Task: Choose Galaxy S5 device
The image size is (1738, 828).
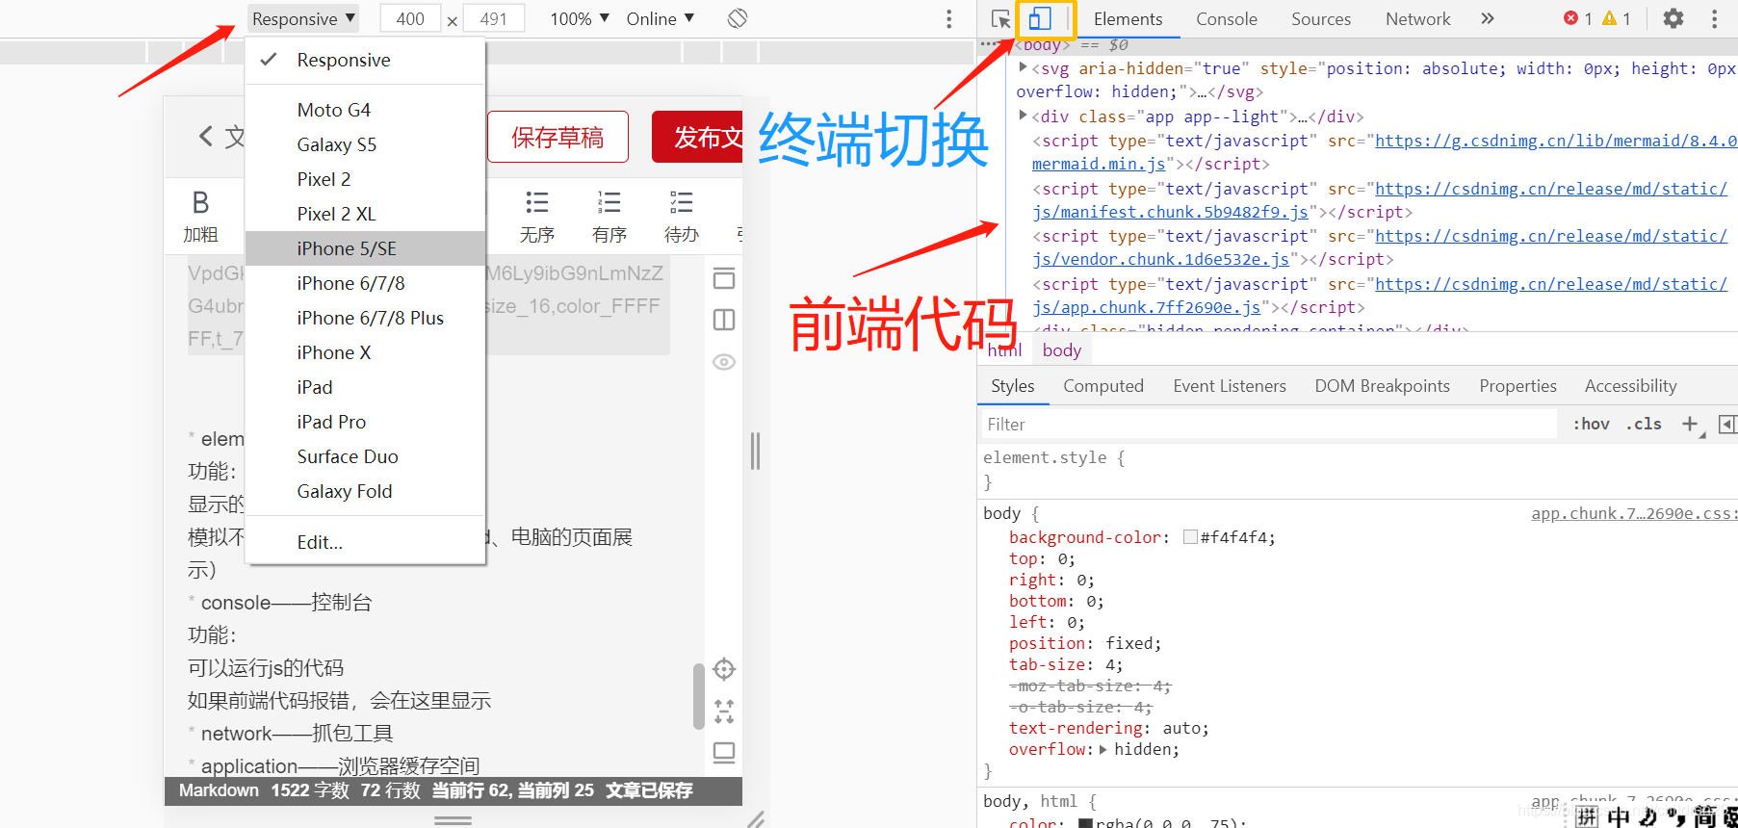Action: [365, 144]
